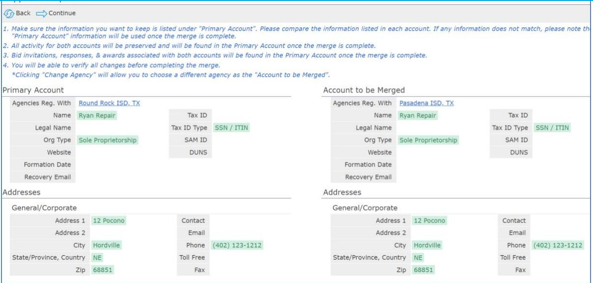This screenshot has height=283, width=593.
Task: Select Ryan Repair name under Primary Account
Action: point(97,116)
